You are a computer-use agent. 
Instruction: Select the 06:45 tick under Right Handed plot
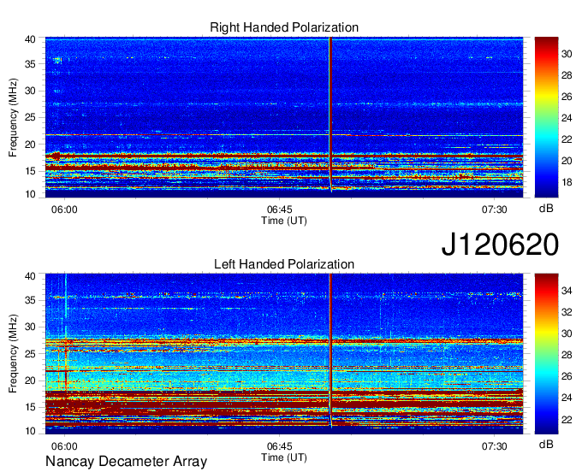click(x=280, y=209)
